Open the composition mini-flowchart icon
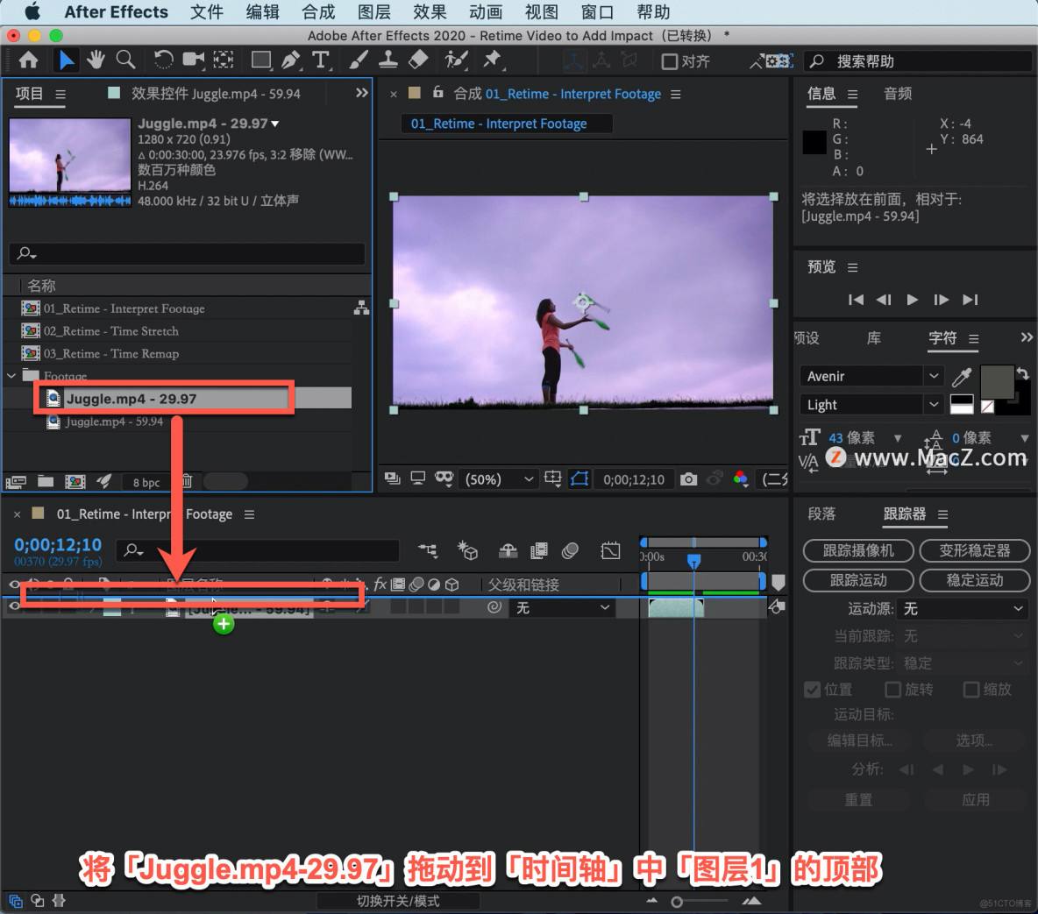Viewport: 1038px width, 914px height. pyautogui.click(x=428, y=549)
